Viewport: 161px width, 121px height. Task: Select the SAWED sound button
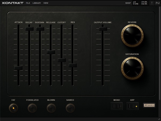tap(70, 108)
